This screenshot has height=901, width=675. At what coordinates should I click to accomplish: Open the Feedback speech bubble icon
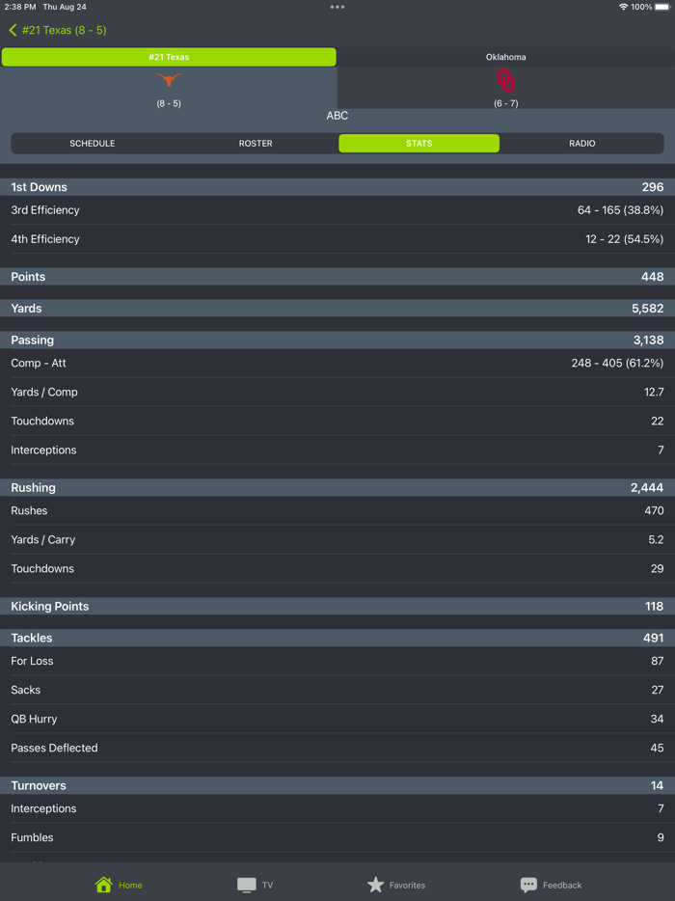[528, 885]
